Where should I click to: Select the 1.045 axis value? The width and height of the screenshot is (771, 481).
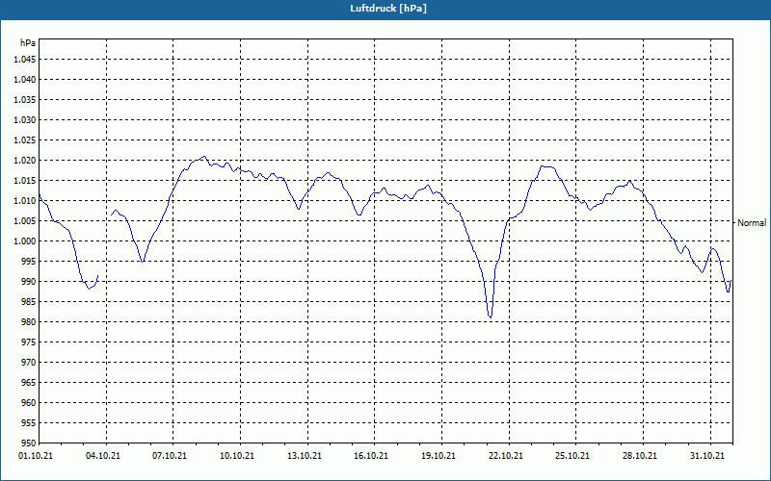pos(25,60)
